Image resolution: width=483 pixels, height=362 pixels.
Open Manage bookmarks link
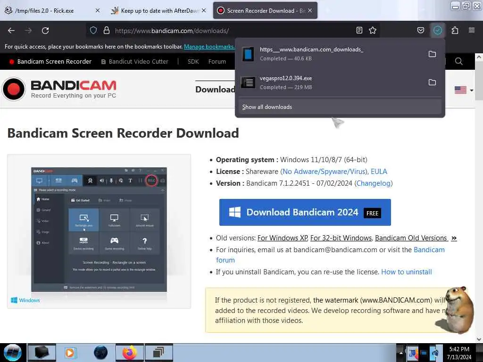click(x=209, y=47)
